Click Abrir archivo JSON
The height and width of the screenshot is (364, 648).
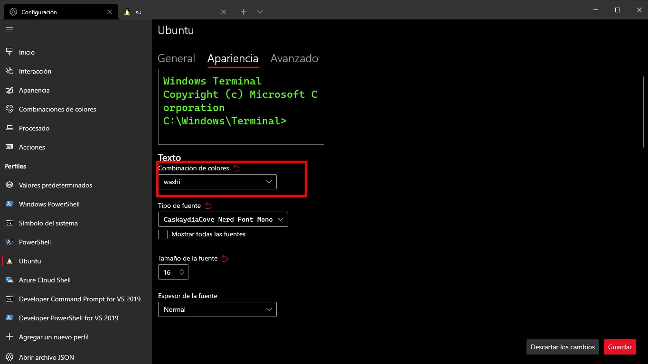(x=76, y=357)
